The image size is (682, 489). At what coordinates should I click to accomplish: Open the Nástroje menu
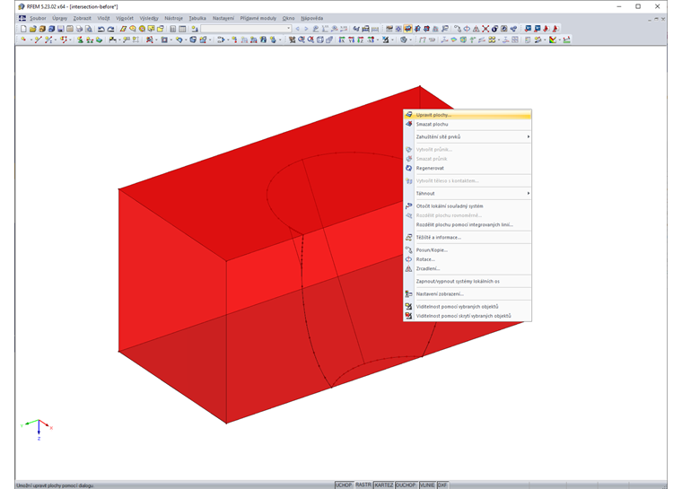(173, 18)
